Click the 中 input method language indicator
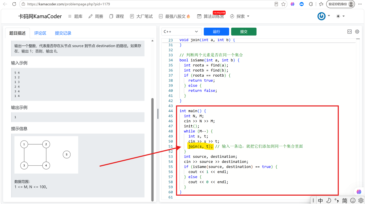Image resolution: width=365 pixels, height=204 pixels. 320,200
